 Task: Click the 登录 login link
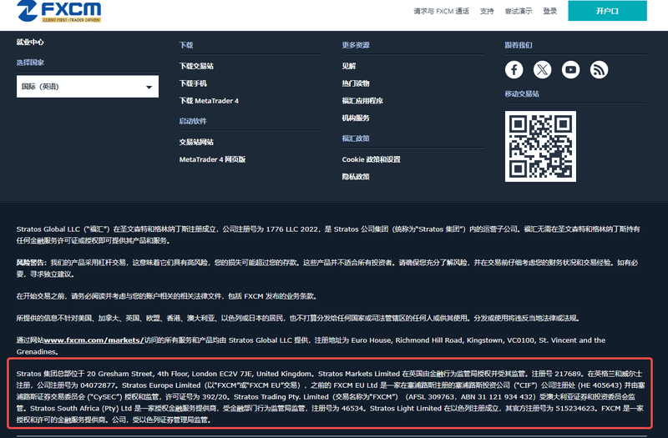pyautogui.click(x=549, y=11)
